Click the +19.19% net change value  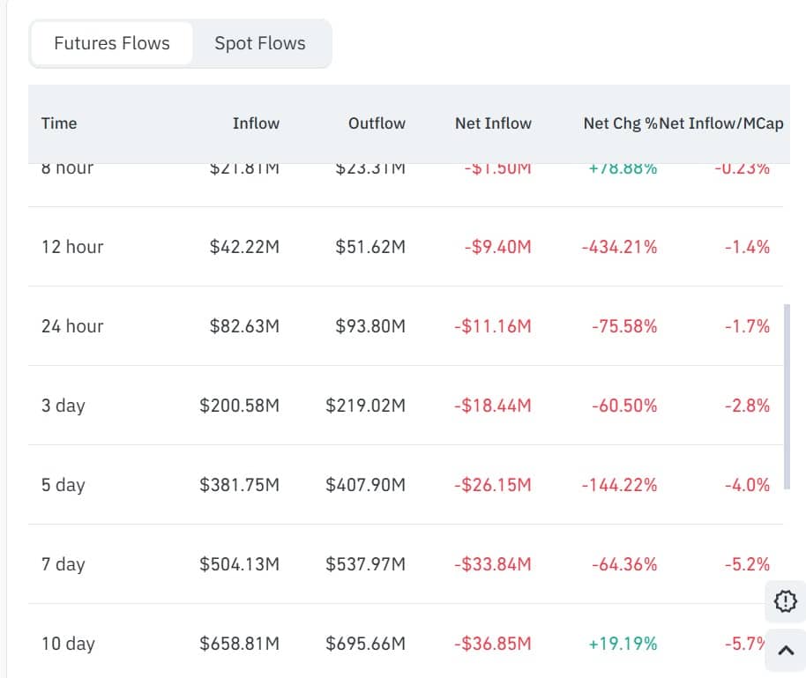(x=623, y=644)
